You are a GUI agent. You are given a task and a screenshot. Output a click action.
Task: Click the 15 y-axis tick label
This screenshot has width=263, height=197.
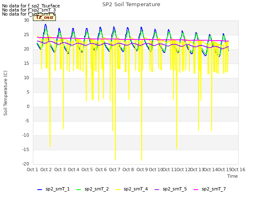[26, 63]
